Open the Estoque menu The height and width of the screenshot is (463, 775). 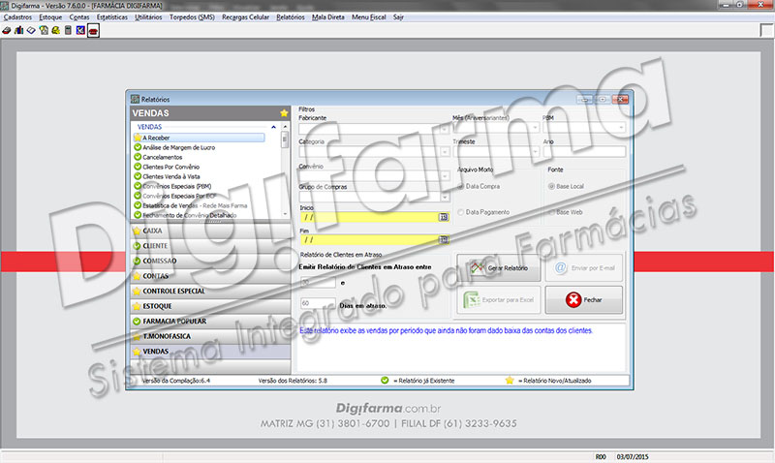(50, 16)
